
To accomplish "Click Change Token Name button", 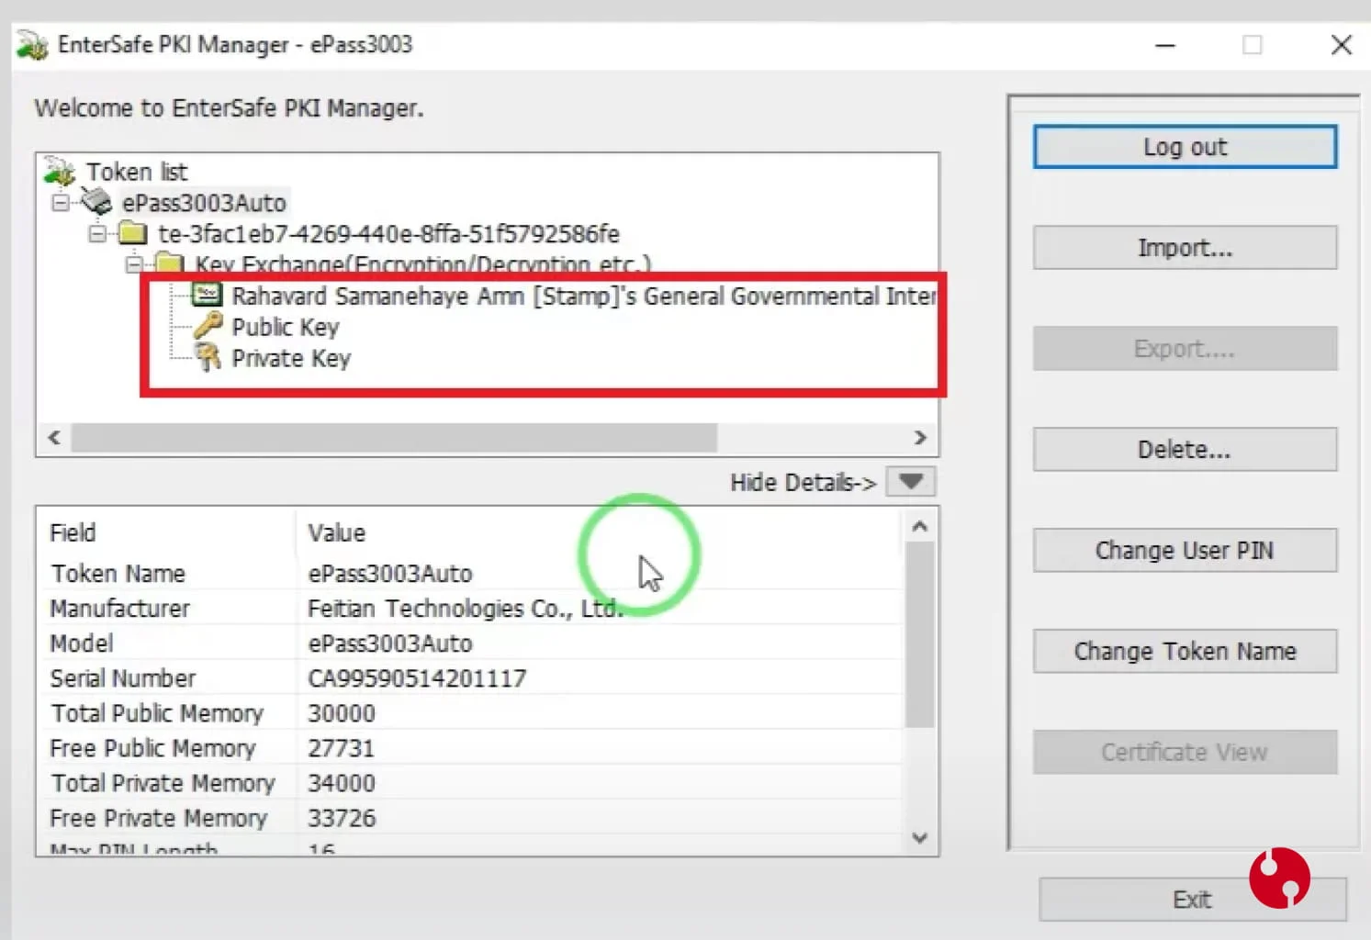I will tap(1185, 652).
